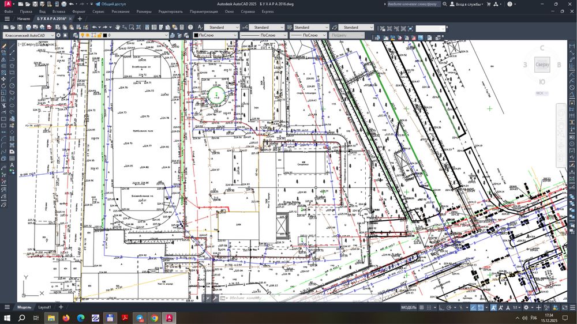Open Chrome from the Windows taskbar
The height and width of the screenshot is (324, 577).
click(x=155, y=318)
